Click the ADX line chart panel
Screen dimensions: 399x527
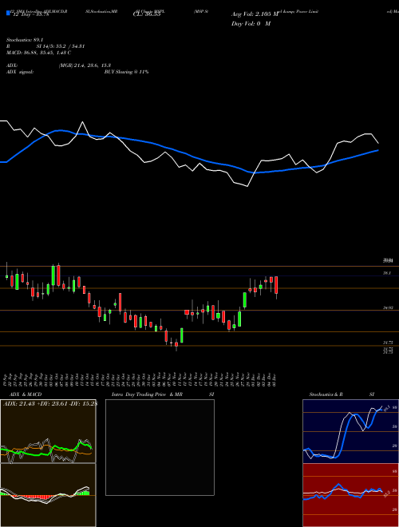tap(48, 431)
